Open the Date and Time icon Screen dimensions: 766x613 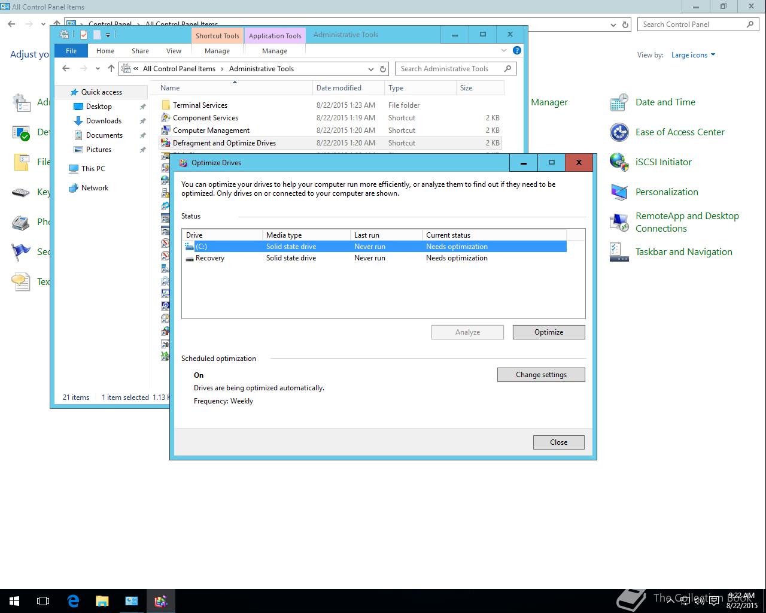619,102
